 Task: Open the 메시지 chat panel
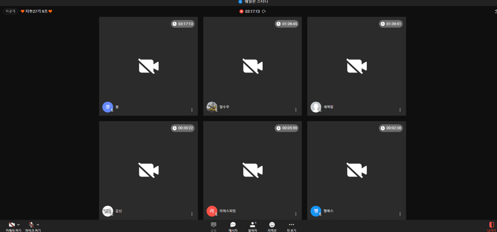233,226
